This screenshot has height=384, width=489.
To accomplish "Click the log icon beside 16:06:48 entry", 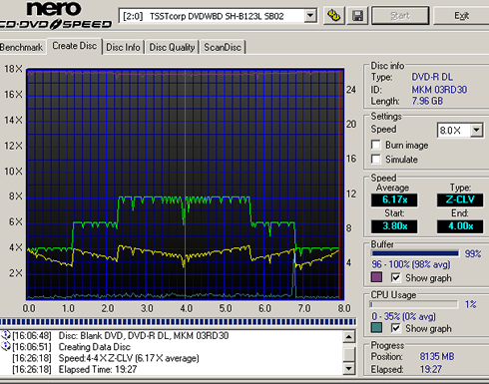I will click(6, 335).
